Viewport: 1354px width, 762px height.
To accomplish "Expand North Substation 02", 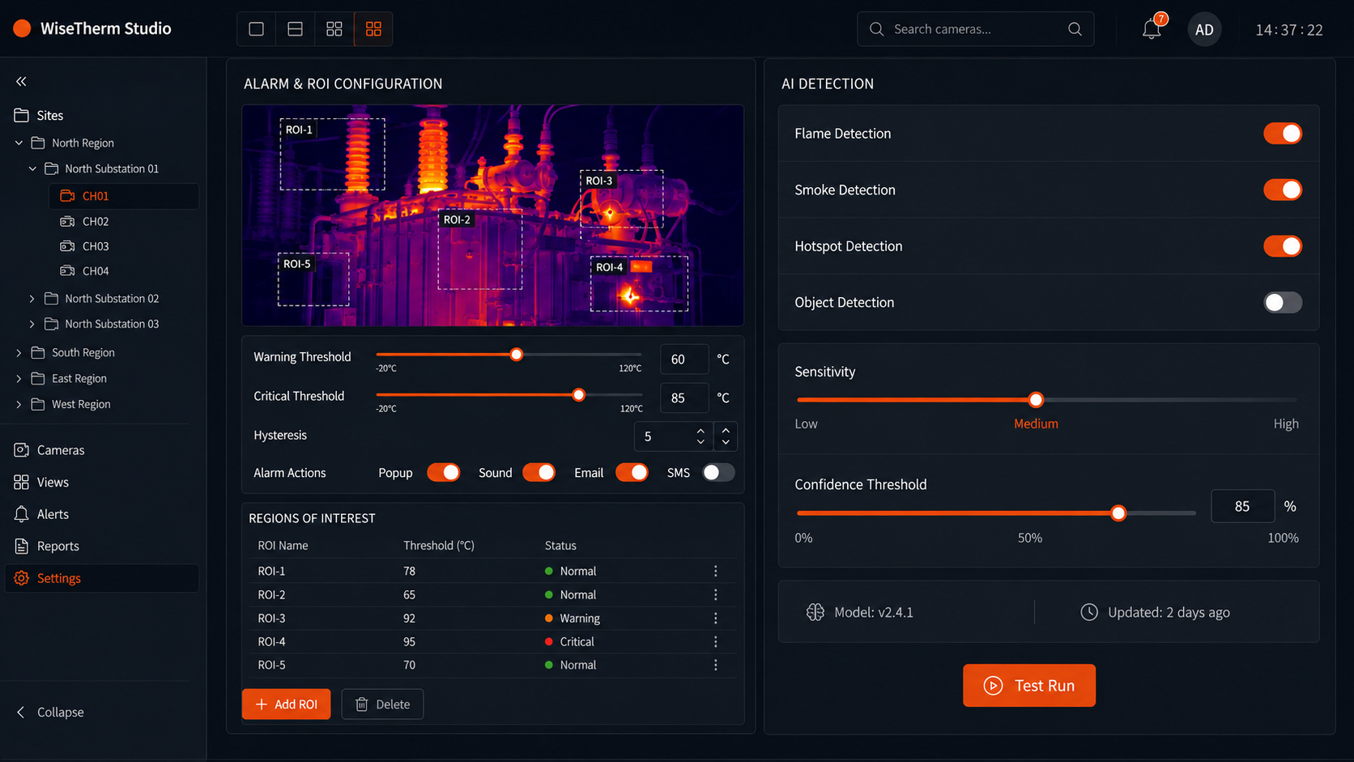I will tap(32, 299).
